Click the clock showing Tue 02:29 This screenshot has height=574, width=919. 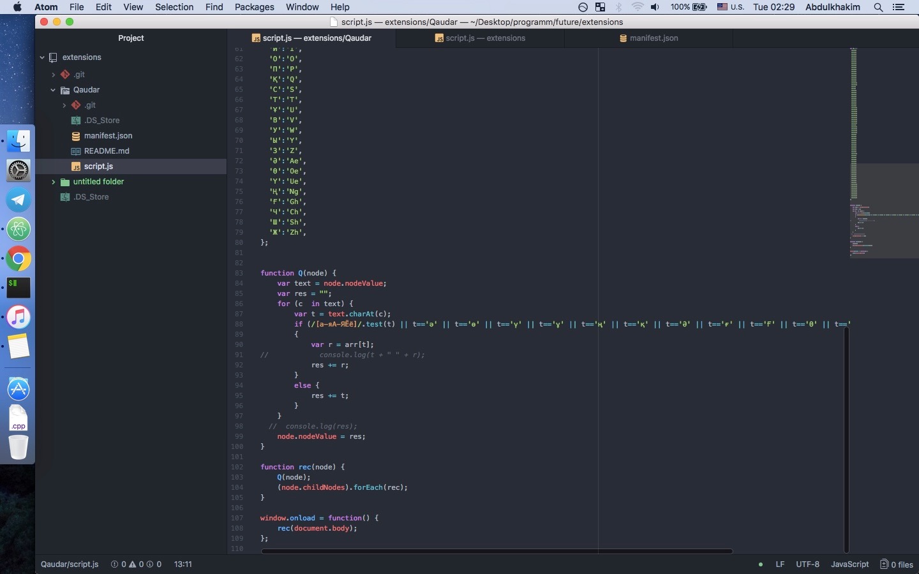coord(773,7)
